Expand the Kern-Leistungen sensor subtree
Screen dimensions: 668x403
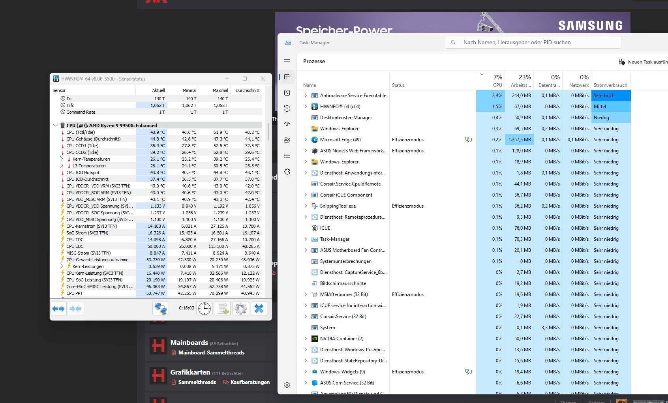coord(62,266)
